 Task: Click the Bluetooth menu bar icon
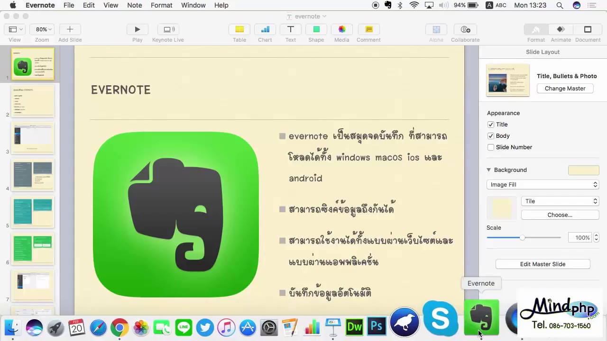400,5
